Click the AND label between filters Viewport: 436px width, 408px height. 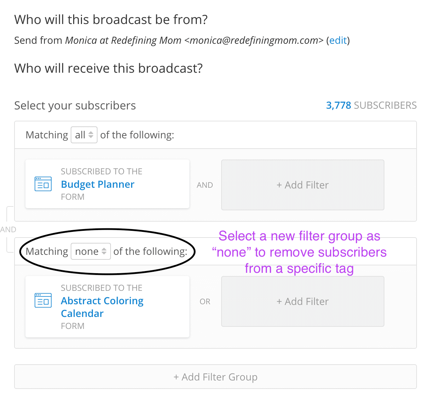tap(205, 185)
